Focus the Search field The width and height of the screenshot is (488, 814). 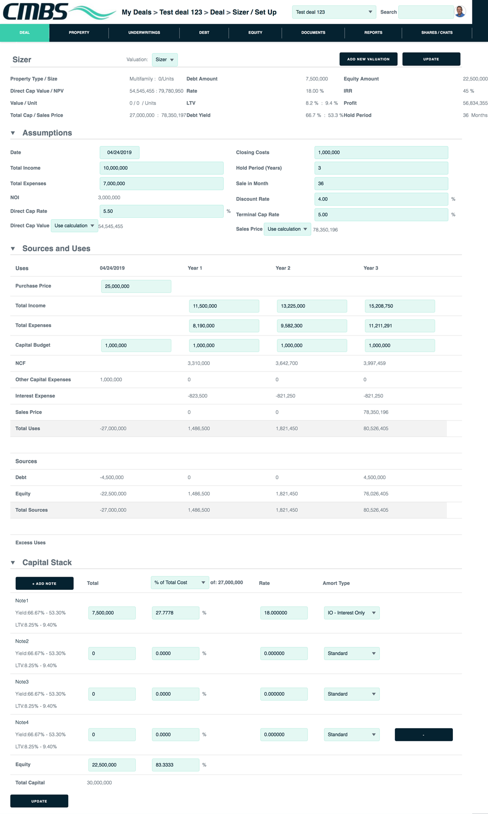point(426,12)
